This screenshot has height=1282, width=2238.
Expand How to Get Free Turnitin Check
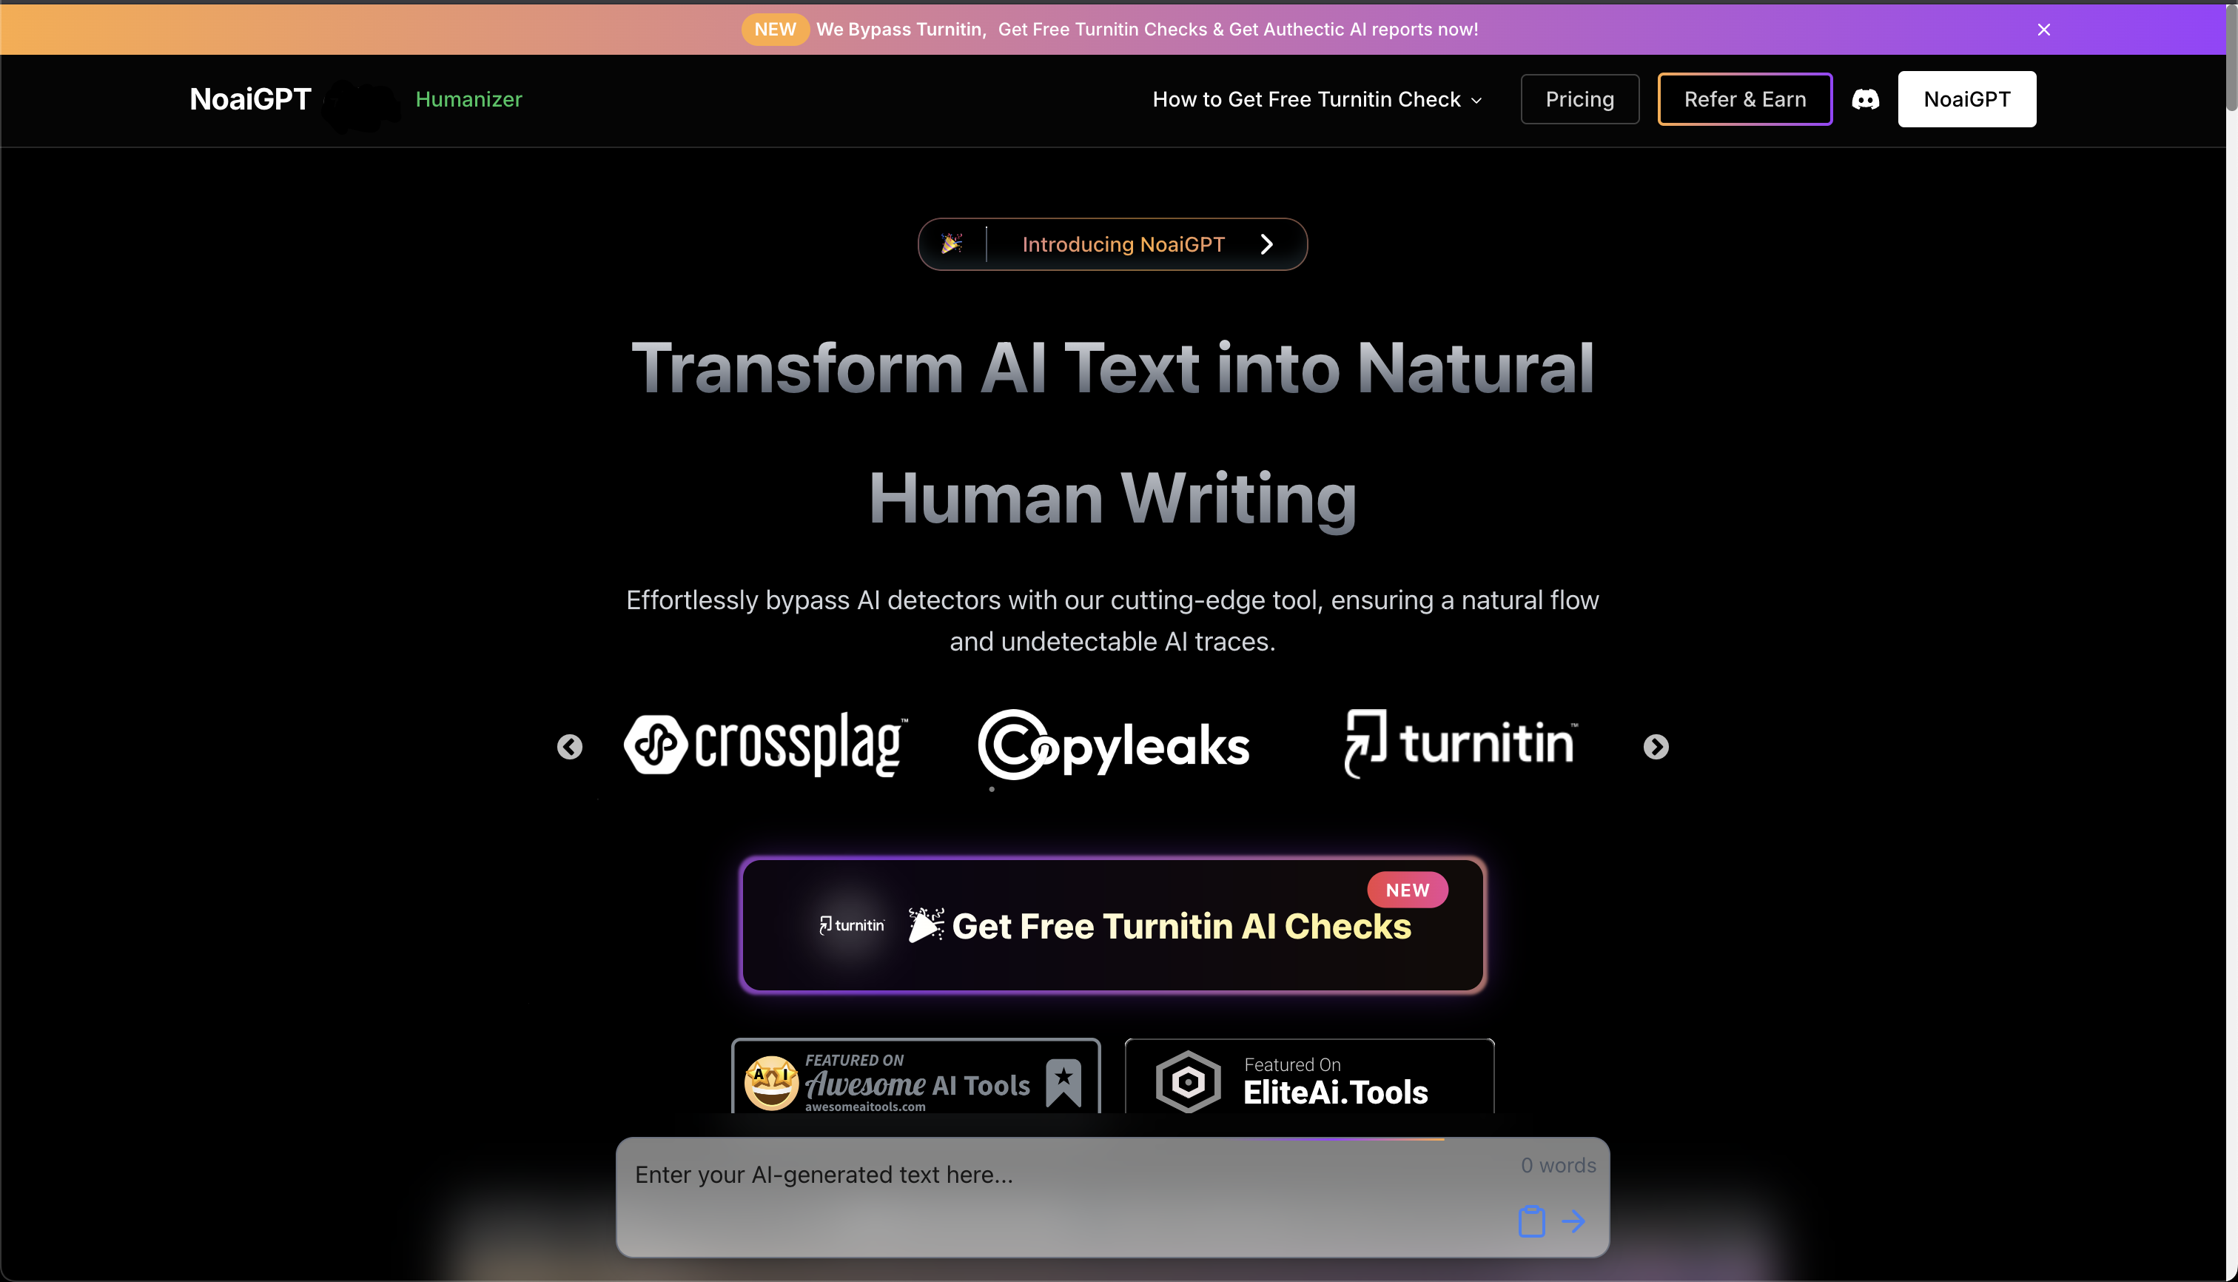[x=1317, y=99]
